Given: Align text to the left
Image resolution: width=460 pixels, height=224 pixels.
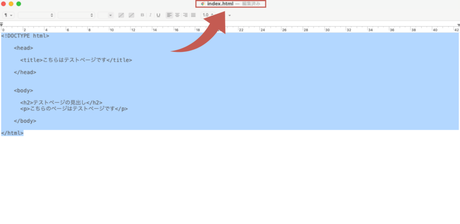Looking at the screenshot, I should tap(169, 15).
